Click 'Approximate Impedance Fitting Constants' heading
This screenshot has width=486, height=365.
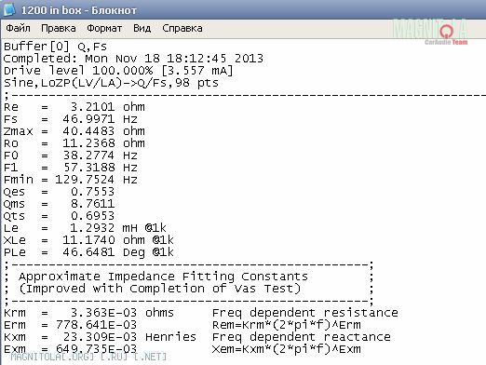[163, 277]
